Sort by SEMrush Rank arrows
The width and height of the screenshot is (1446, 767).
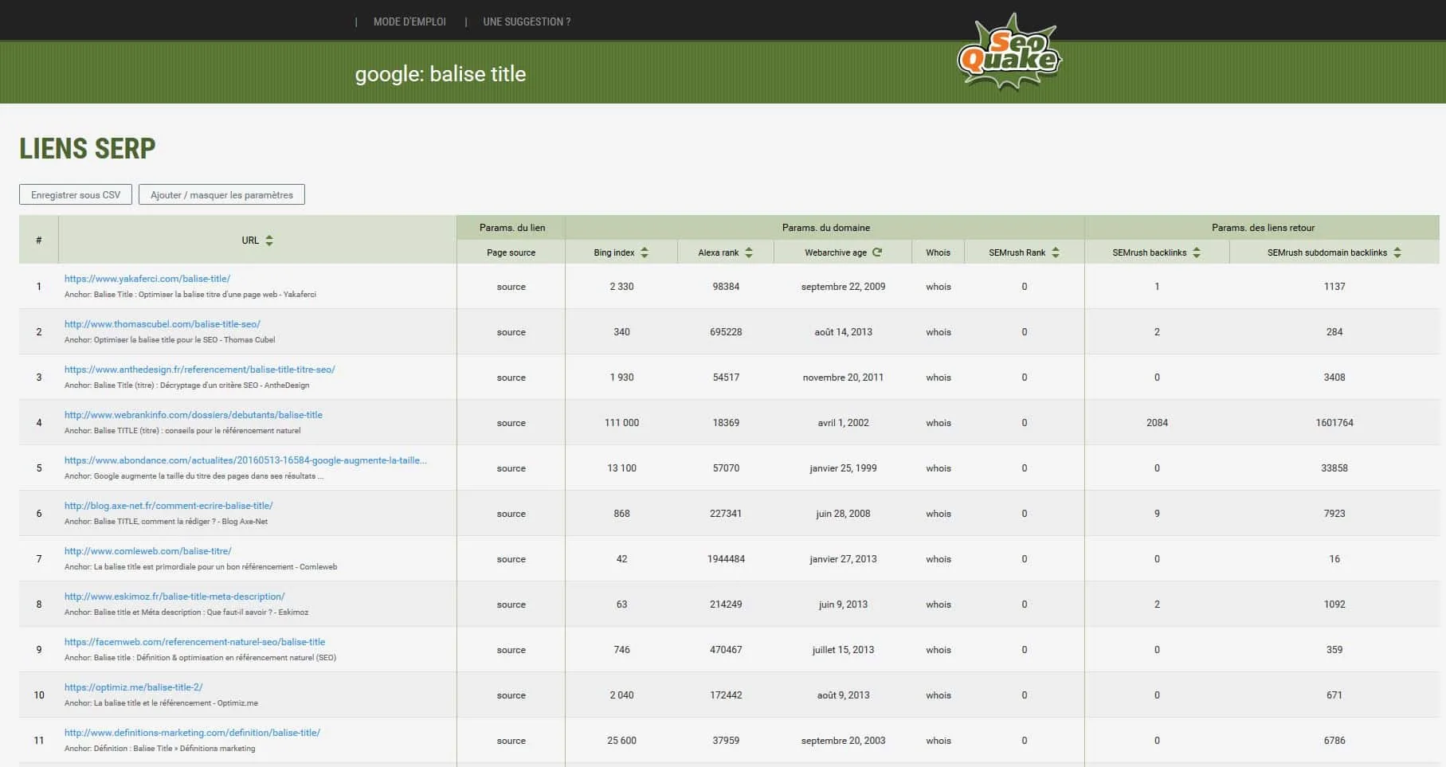[x=1056, y=252]
